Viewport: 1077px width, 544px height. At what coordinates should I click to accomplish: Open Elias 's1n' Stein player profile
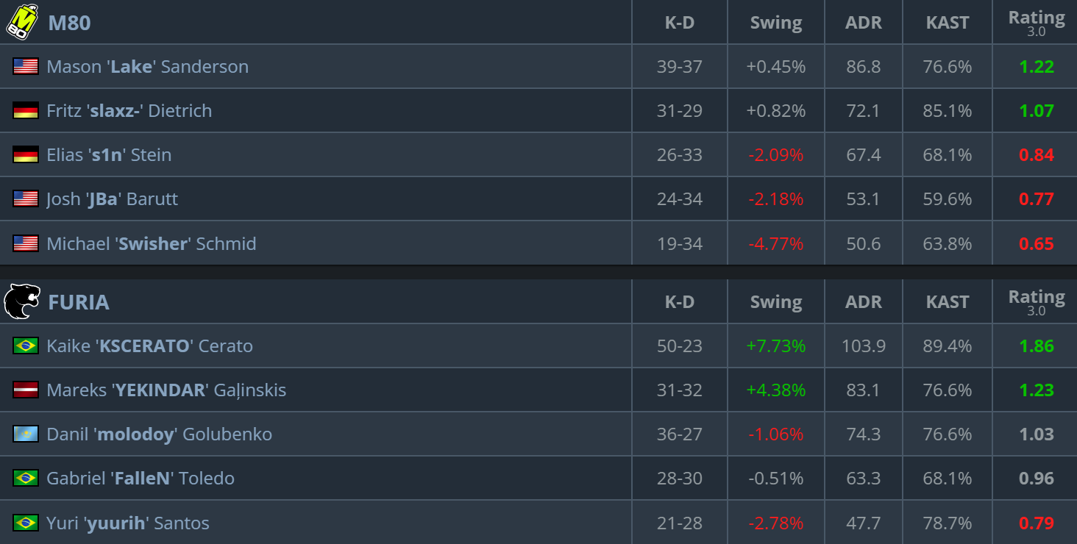coord(109,154)
